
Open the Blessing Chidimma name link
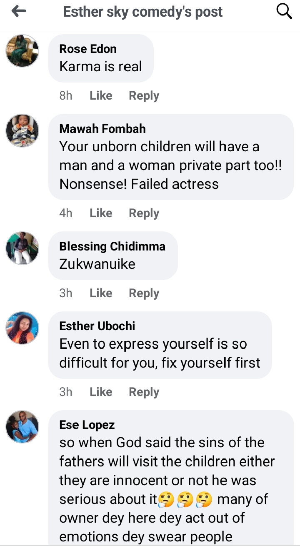(x=112, y=246)
